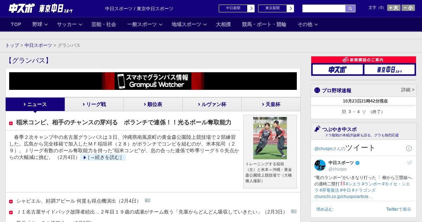Image resolution: width=422 pixels, height=222 pixels.
Task: Open training photo of 稲垣 and 米本
Action: [270, 138]
